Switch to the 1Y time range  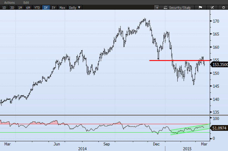click(x=46, y=7)
